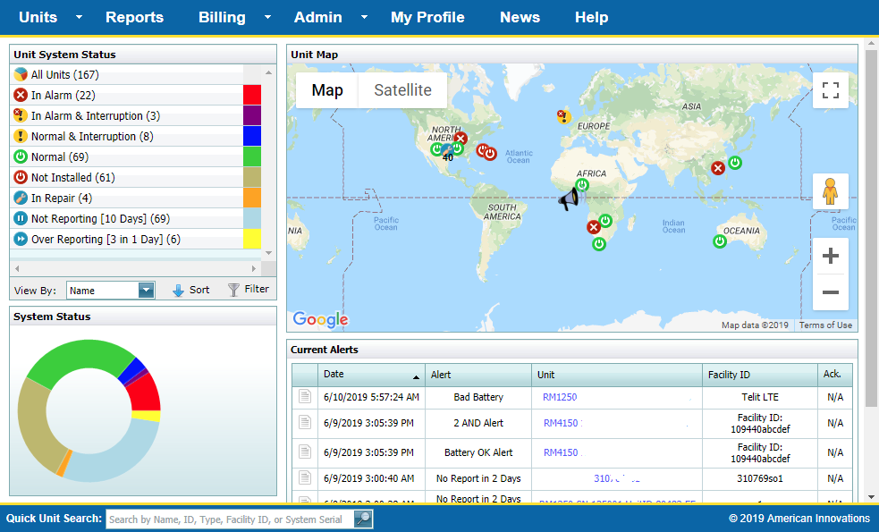This screenshot has height=532, width=879.
Task: Select the yellow Over Reporting color swatch
Action: coord(252,240)
